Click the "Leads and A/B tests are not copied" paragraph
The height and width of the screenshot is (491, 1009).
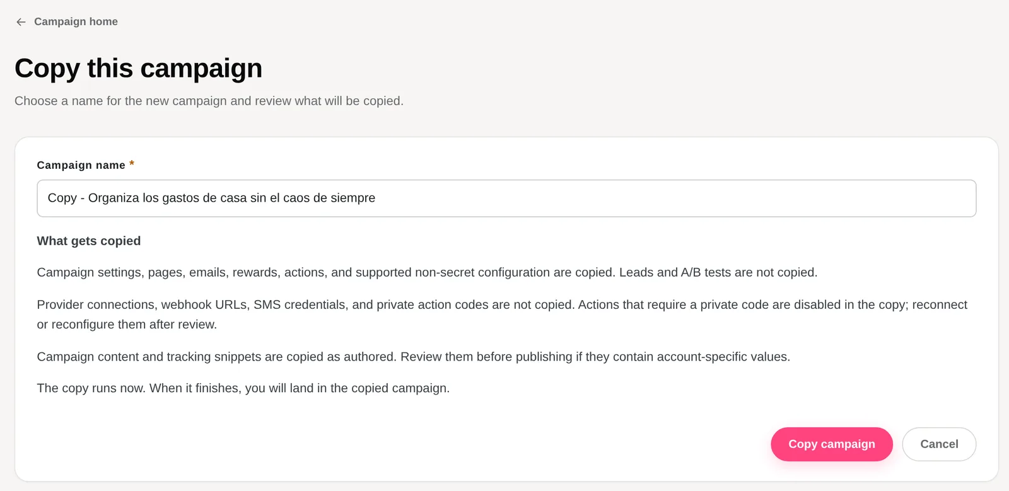coord(427,272)
